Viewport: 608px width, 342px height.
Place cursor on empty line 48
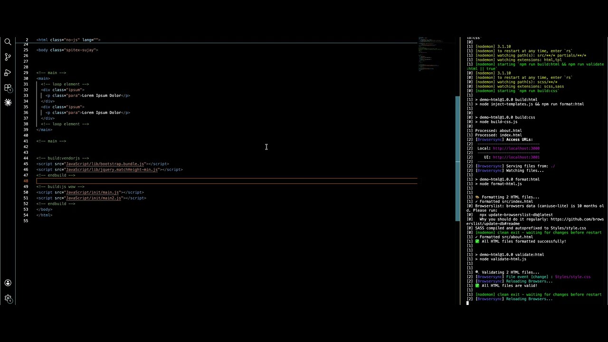[227, 181]
